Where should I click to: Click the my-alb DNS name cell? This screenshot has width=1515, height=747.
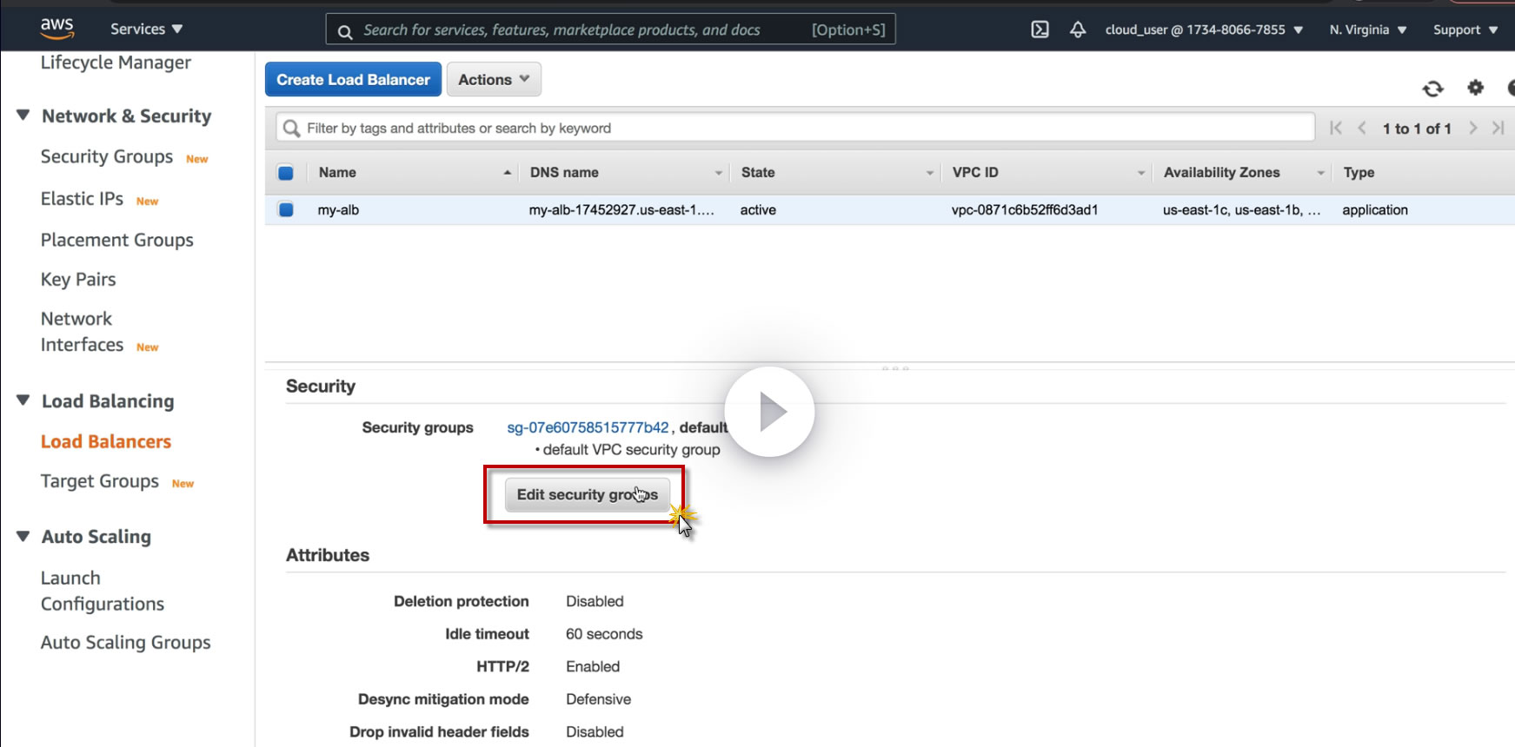point(621,210)
